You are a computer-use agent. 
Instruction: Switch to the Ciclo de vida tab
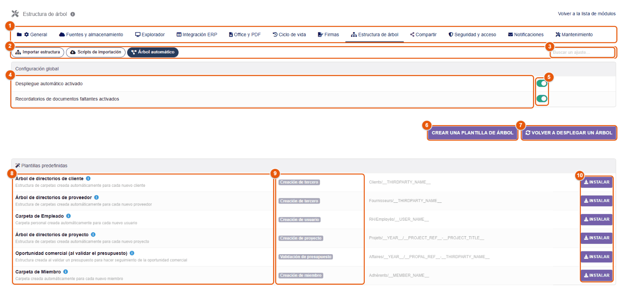tap(289, 35)
